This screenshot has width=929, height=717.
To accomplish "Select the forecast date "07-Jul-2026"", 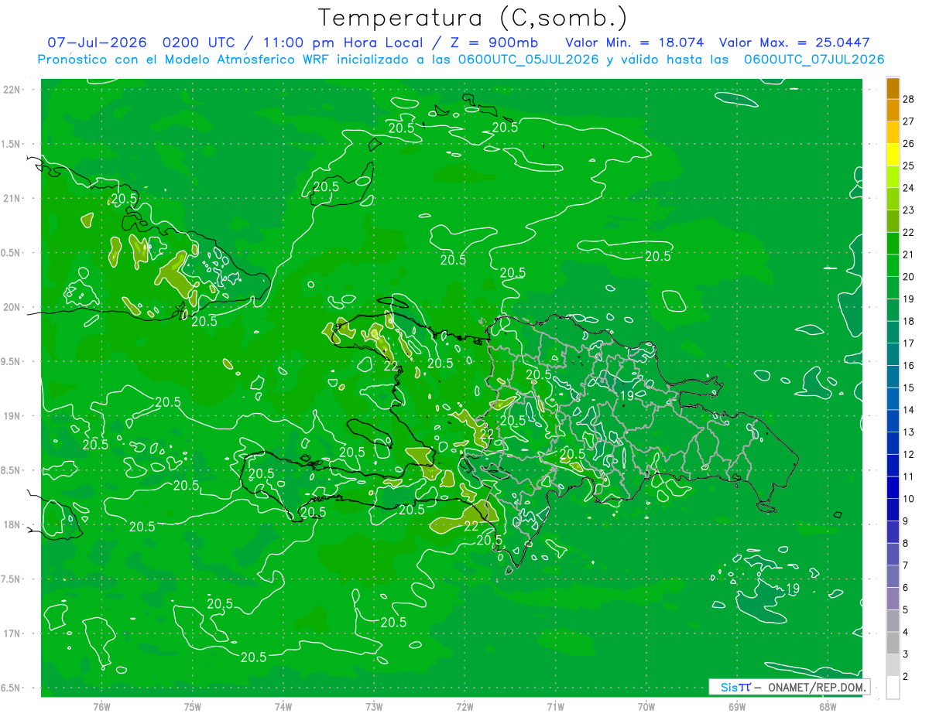I will pos(98,43).
